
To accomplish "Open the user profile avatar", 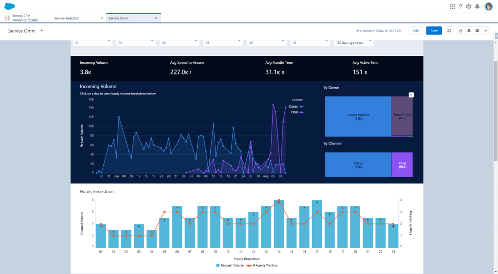I will 488,6.
